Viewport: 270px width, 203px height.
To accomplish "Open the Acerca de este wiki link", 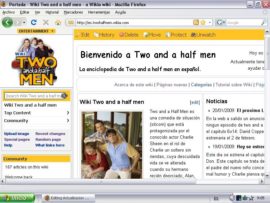I will (133, 85).
